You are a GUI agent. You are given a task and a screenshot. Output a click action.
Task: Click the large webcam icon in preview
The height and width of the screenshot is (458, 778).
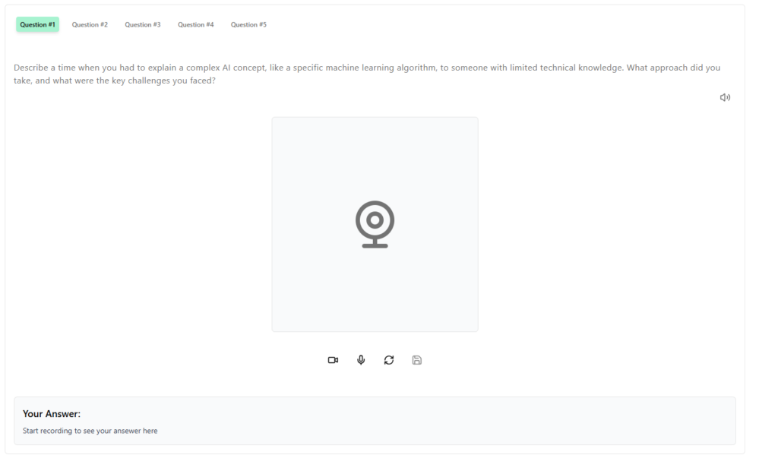point(375,224)
